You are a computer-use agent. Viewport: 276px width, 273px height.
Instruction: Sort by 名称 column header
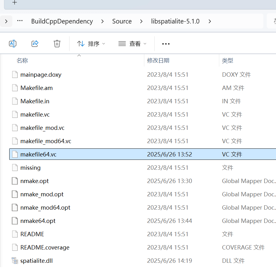tap(22, 61)
